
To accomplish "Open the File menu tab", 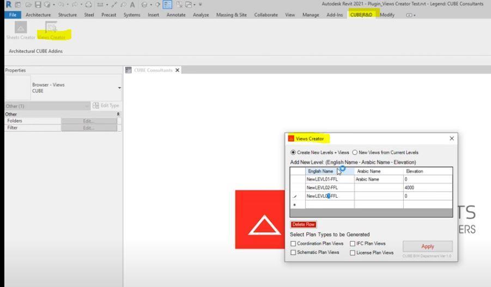I will pos(13,15).
